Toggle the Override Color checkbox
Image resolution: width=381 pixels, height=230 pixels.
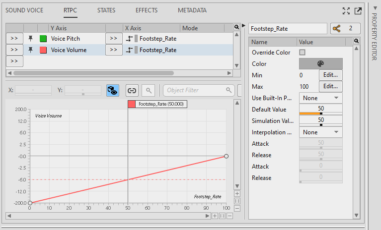coord(302,53)
